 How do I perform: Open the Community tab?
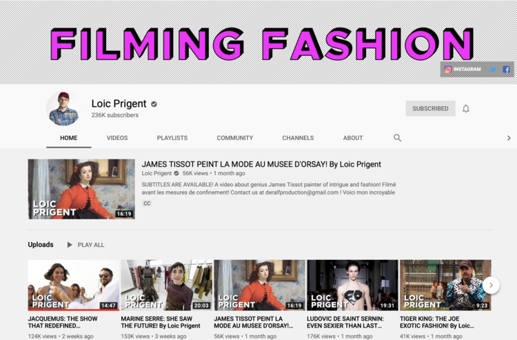pos(235,138)
